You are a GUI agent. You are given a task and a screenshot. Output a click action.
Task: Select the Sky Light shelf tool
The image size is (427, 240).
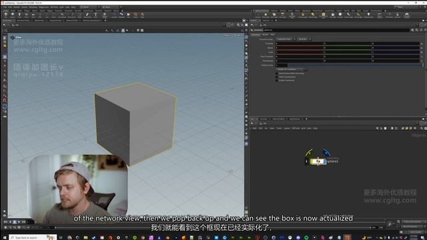[x=333, y=15]
